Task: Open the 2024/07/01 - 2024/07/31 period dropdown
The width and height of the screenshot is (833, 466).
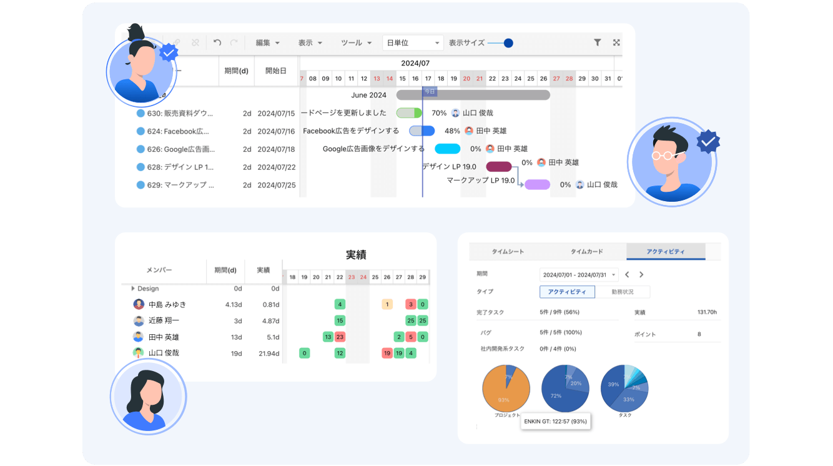Action: (x=579, y=275)
